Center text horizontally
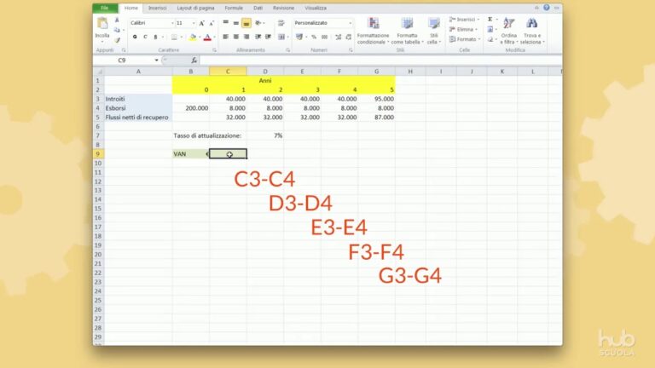The image size is (655, 368). 236,37
